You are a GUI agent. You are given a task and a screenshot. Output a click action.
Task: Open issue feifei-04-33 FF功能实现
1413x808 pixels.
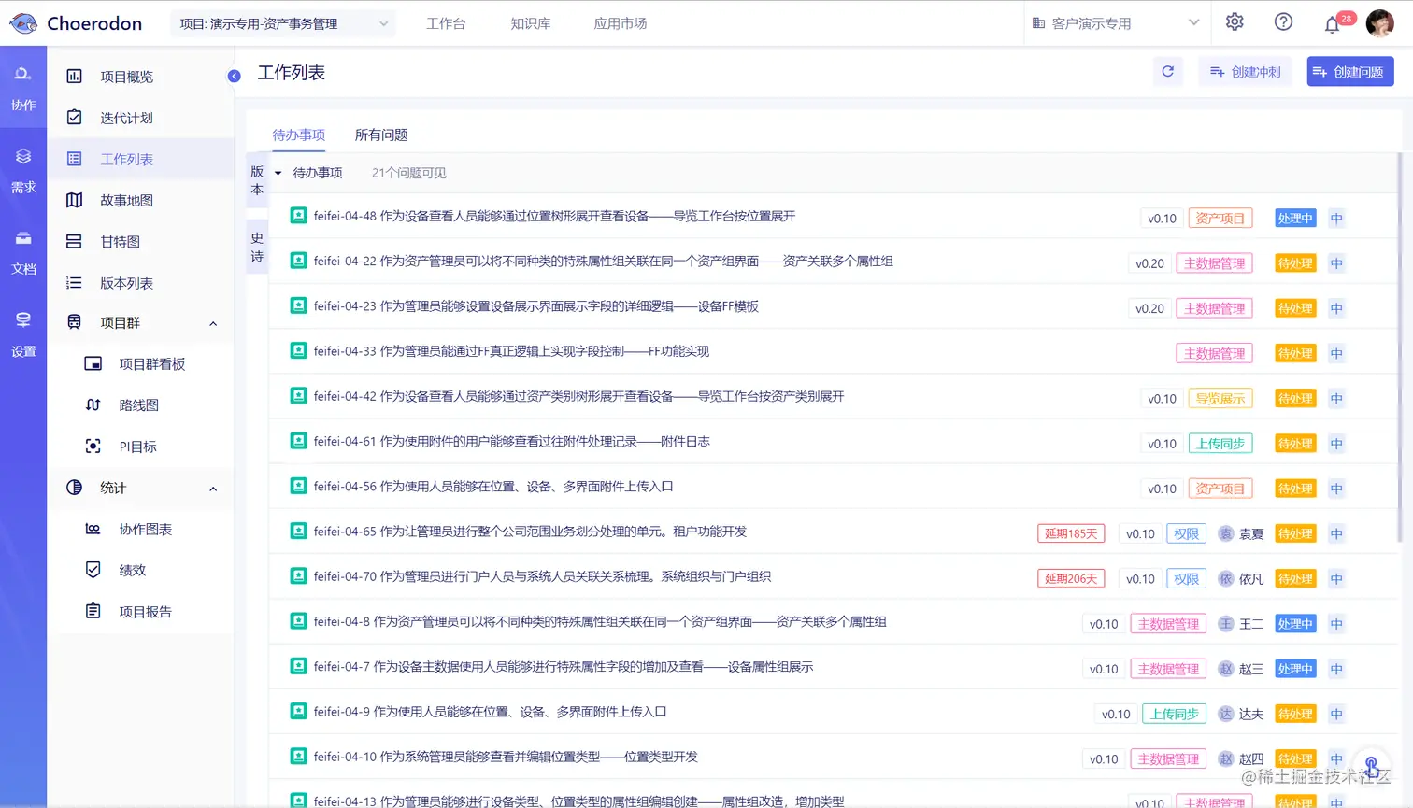511,351
